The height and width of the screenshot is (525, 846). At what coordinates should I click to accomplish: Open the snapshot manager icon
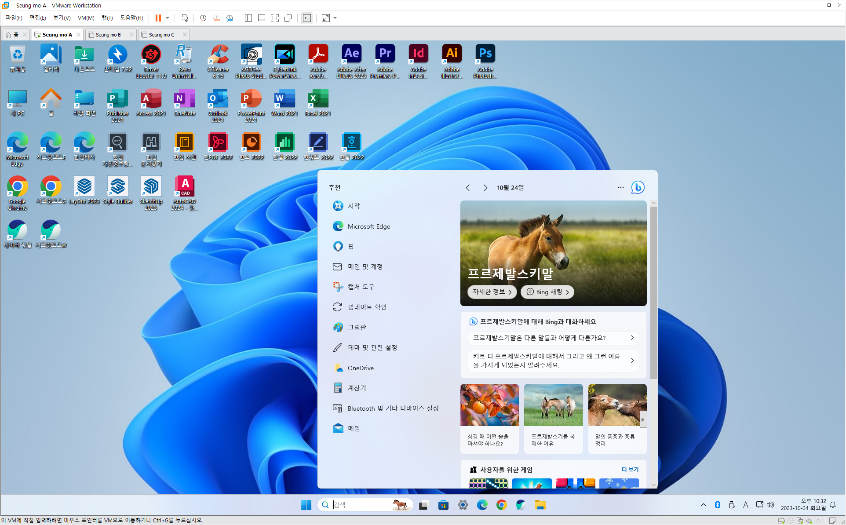230,18
